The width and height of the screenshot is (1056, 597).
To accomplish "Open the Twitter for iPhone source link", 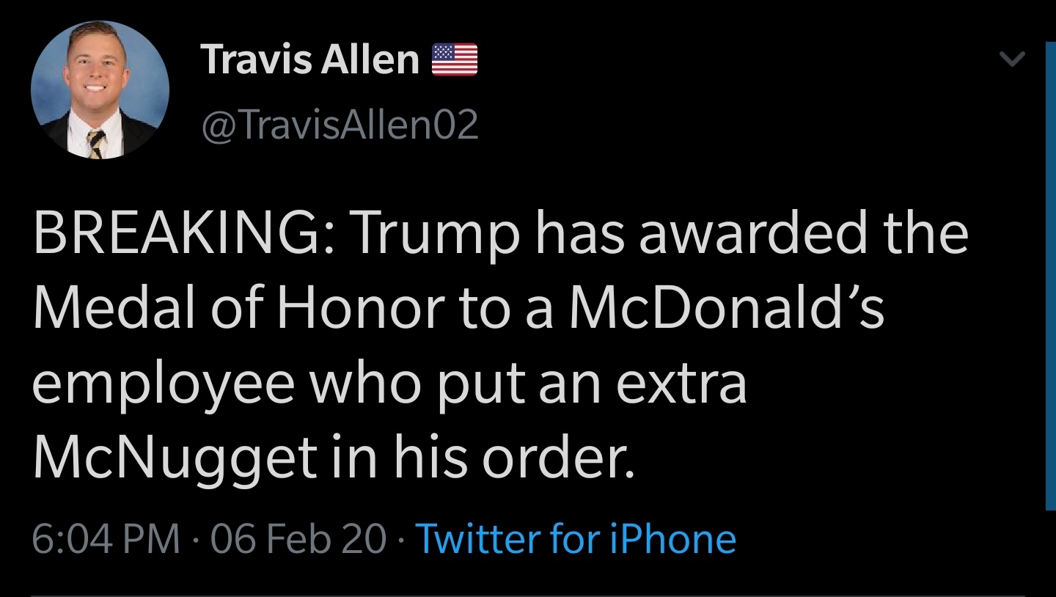I will [x=576, y=540].
